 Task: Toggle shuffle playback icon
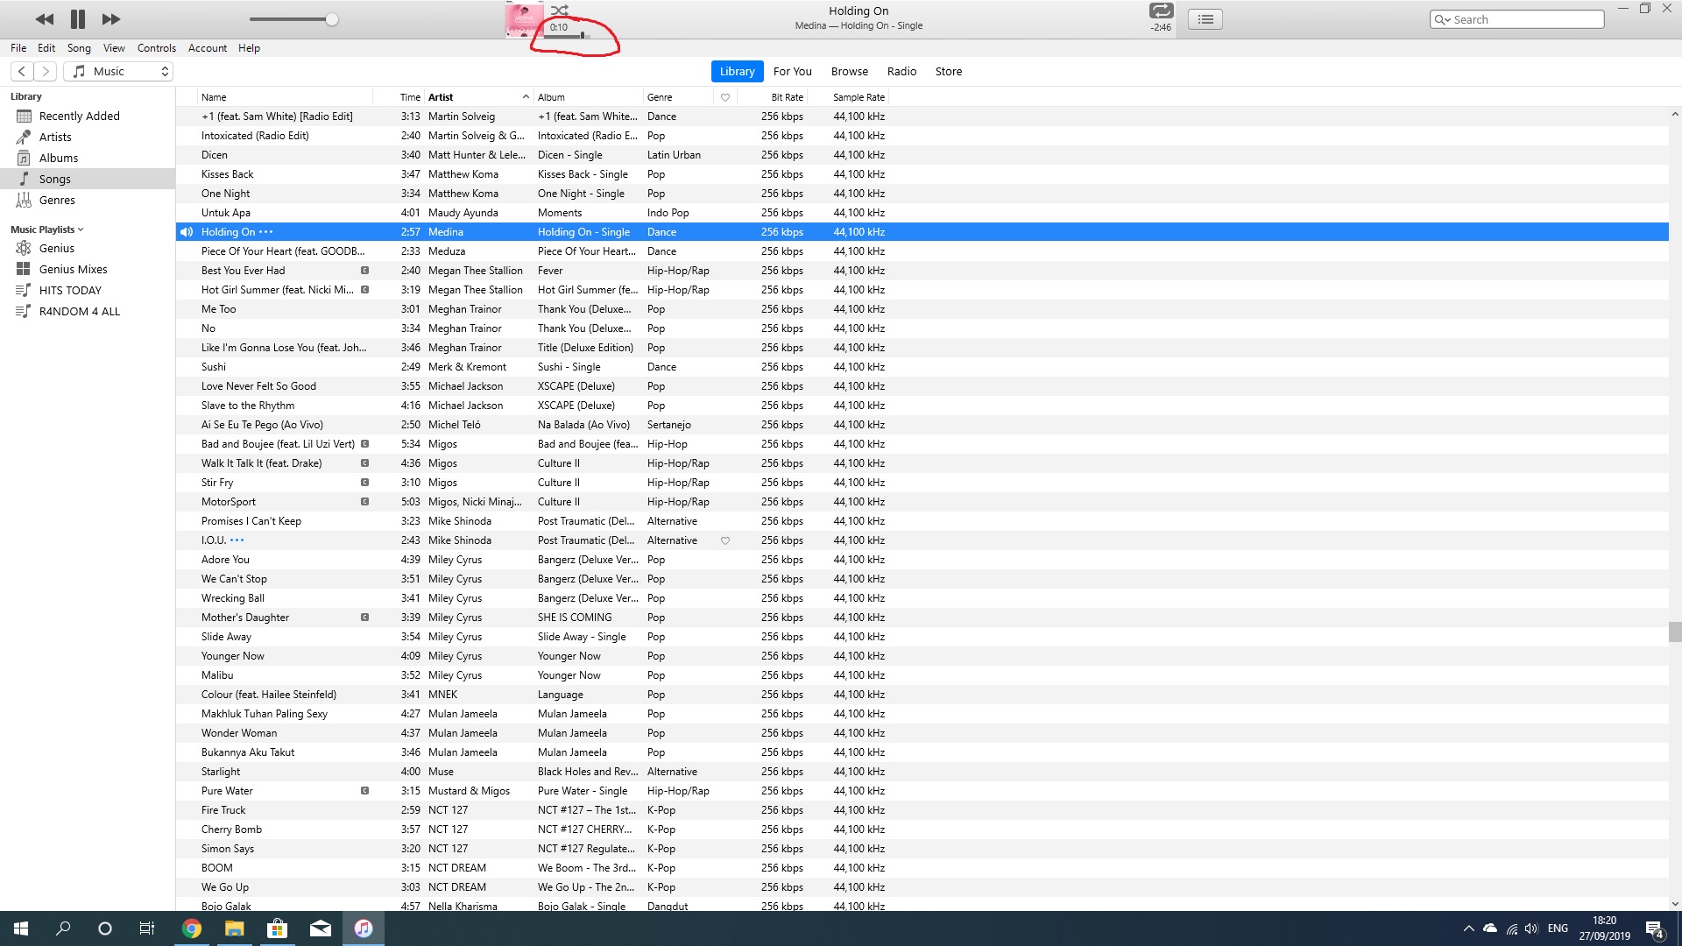tap(560, 11)
